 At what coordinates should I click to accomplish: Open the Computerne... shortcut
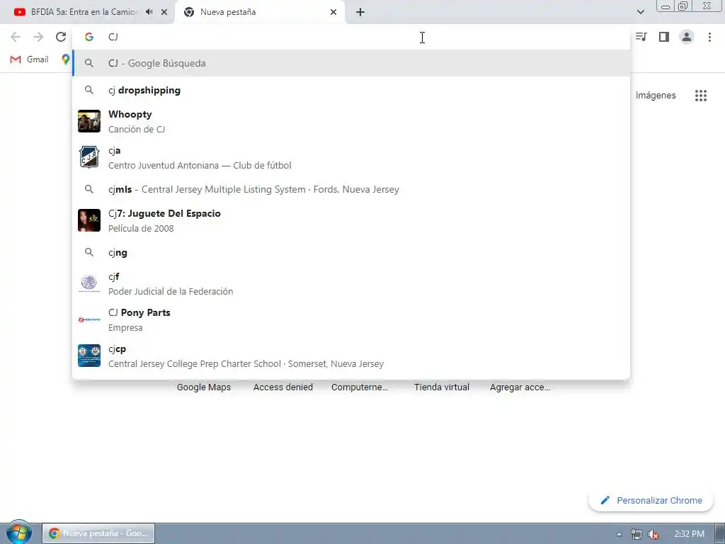[359, 387]
